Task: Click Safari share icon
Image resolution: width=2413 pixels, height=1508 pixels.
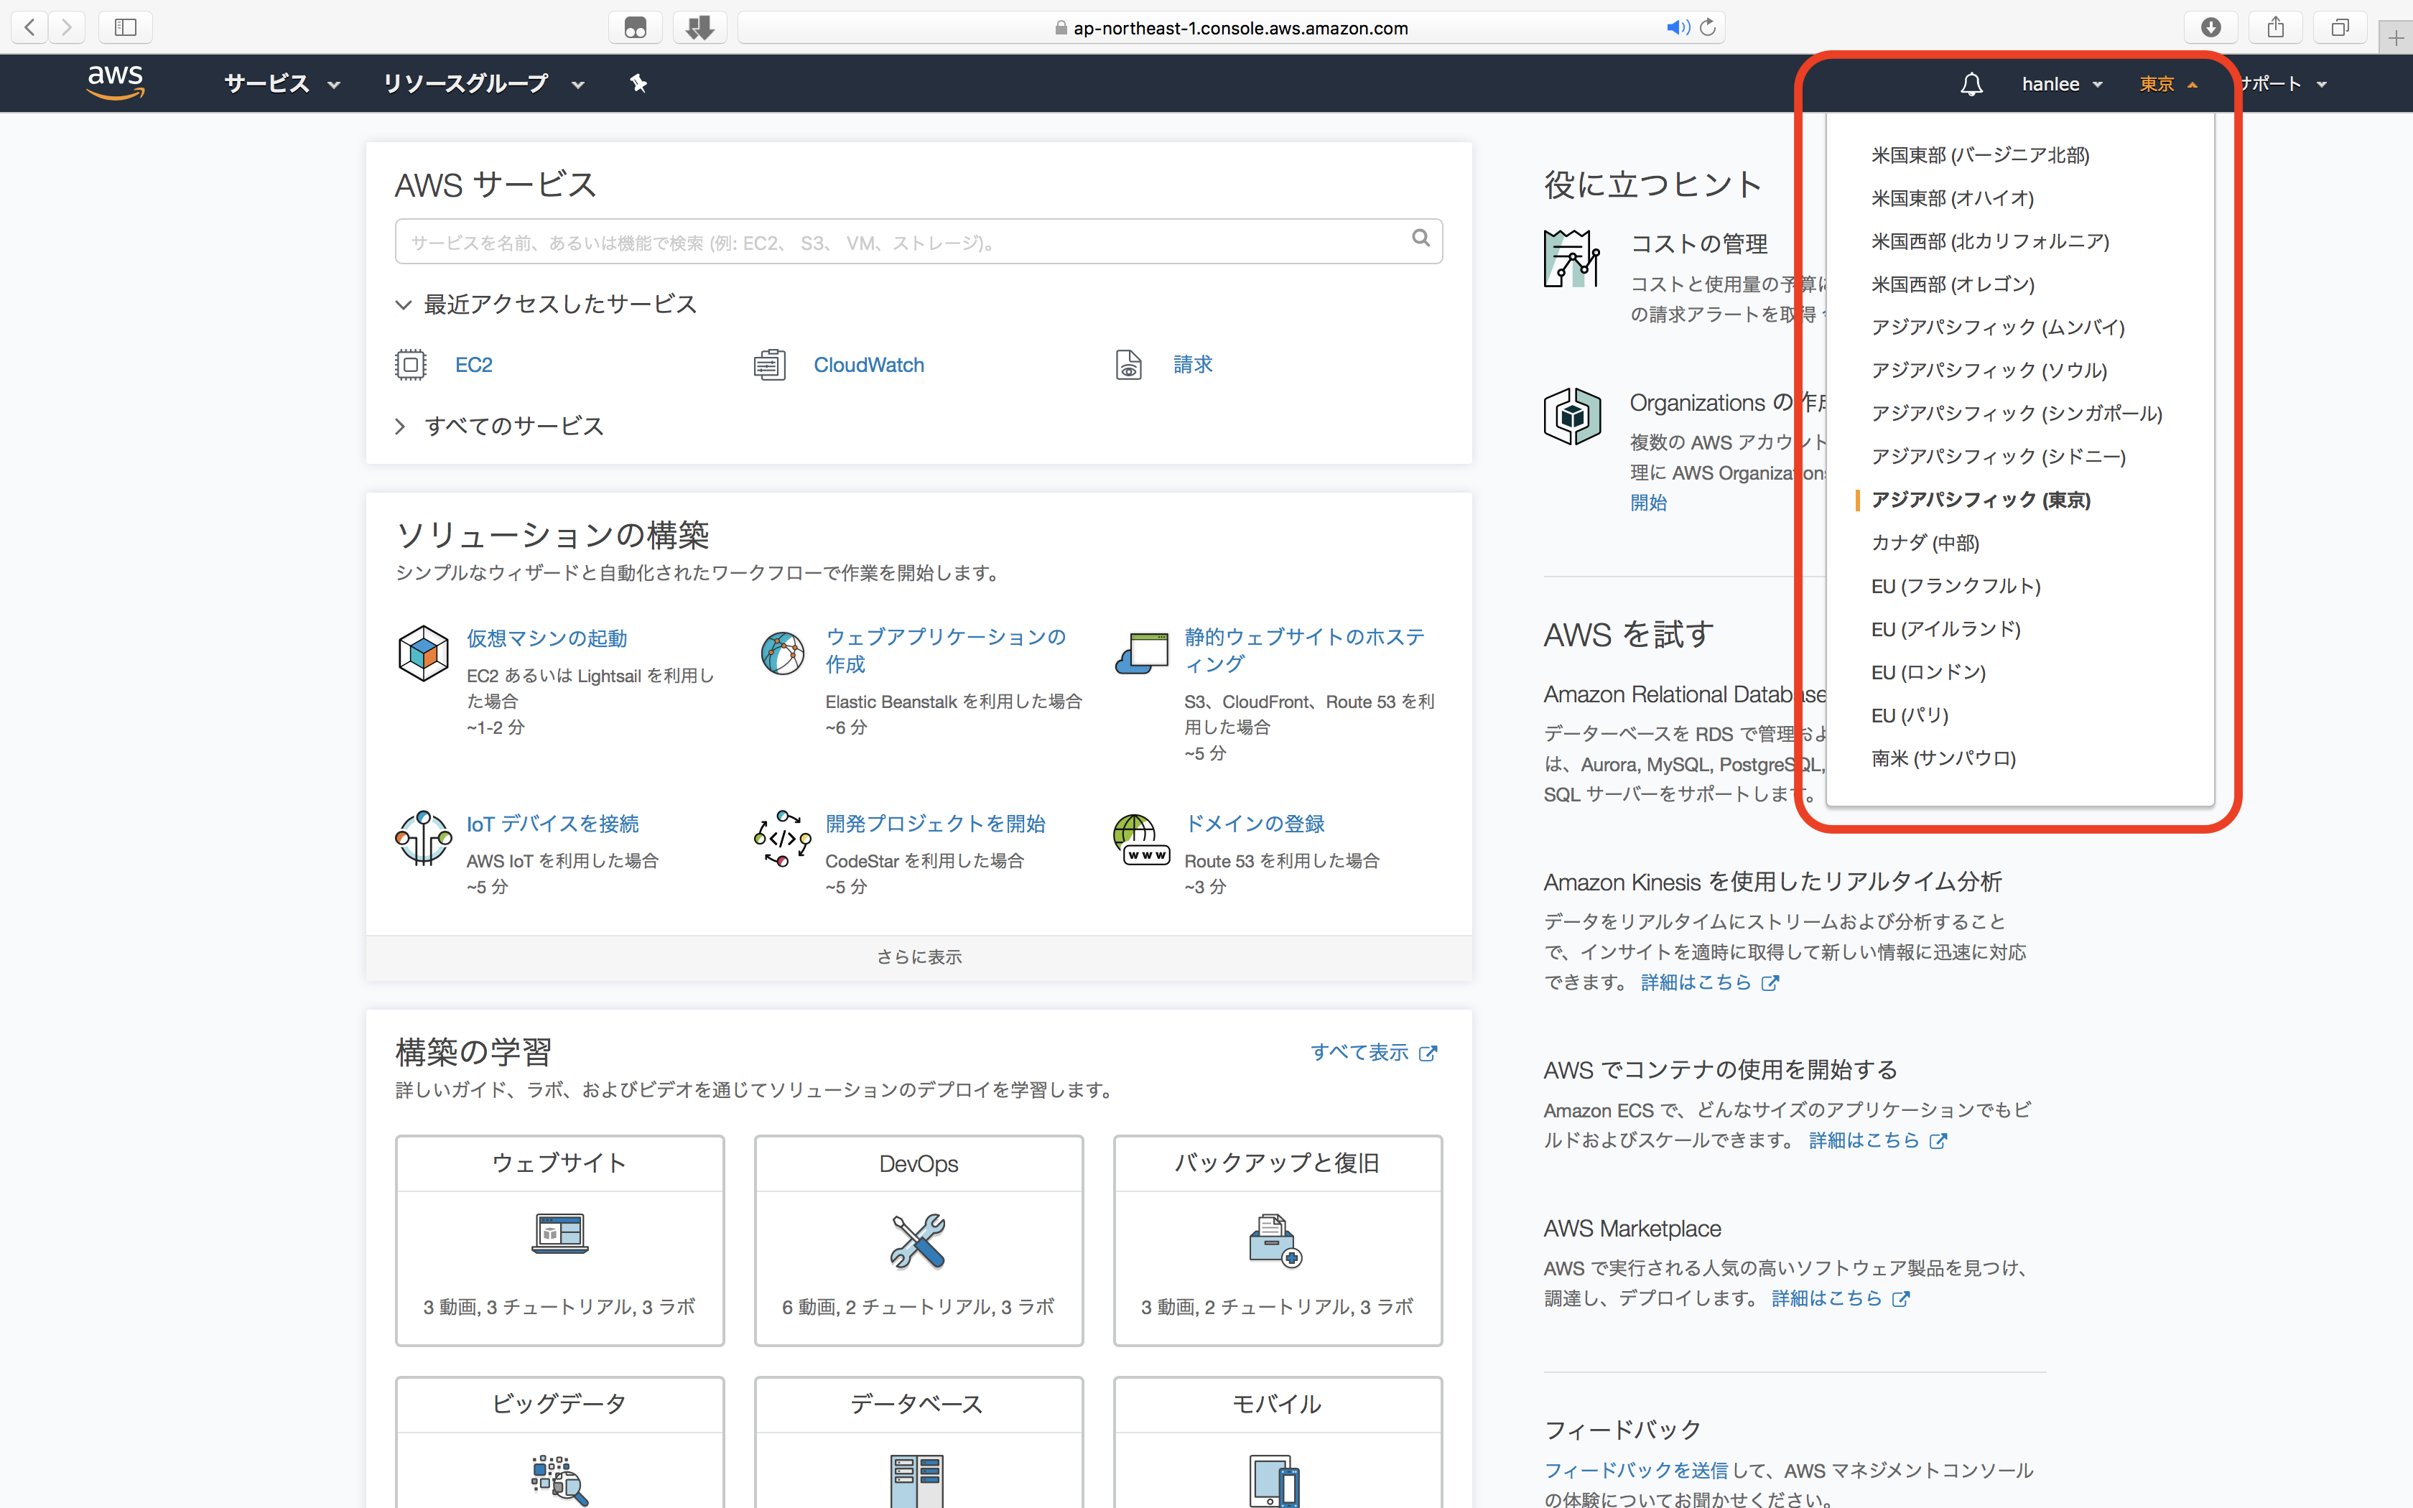Action: 2275,28
